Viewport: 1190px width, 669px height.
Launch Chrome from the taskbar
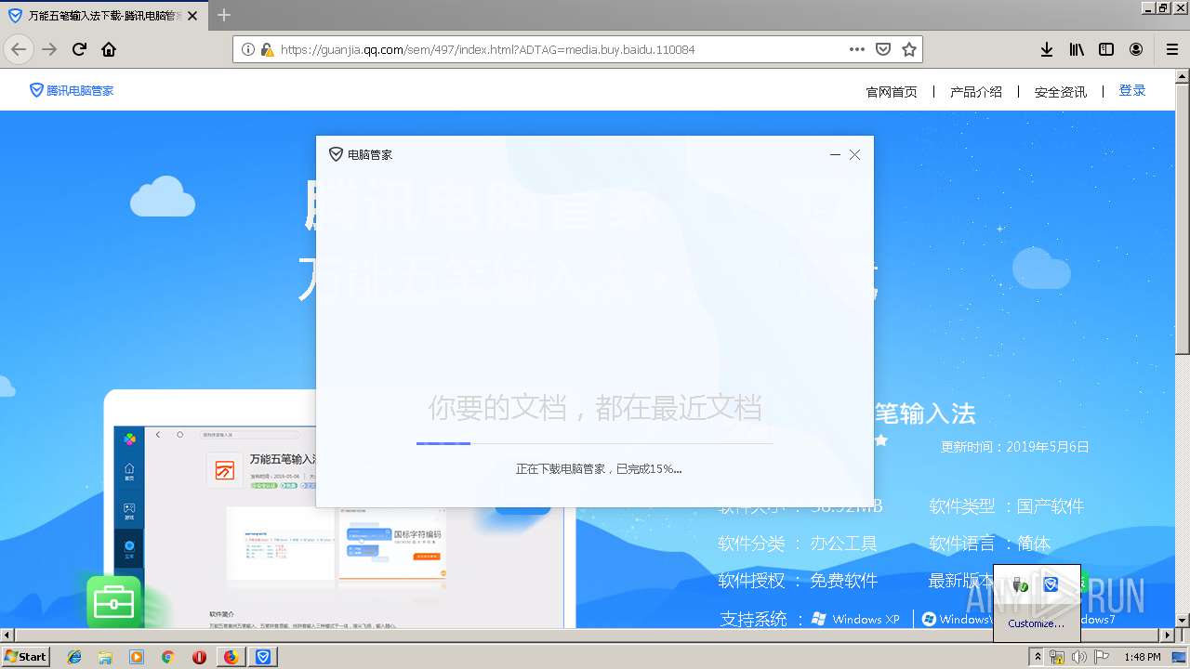(x=167, y=657)
